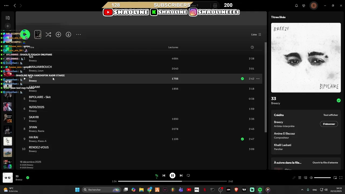Toggle repeat mode in player bar
The height and width of the screenshot is (194, 345).
[188, 175]
